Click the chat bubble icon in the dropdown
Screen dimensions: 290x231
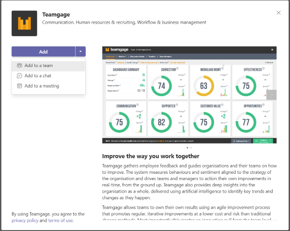click(19, 76)
